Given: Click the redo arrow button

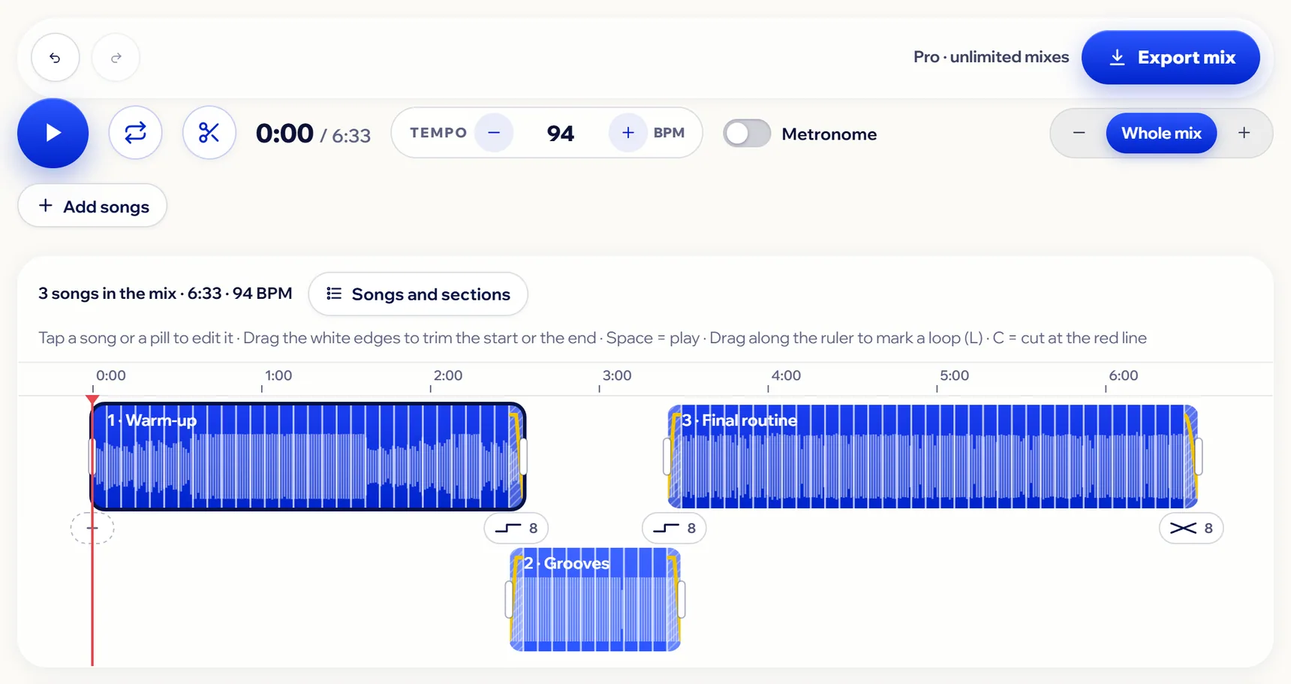Looking at the screenshot, I should pyautogui.click(x=116, y=57).
